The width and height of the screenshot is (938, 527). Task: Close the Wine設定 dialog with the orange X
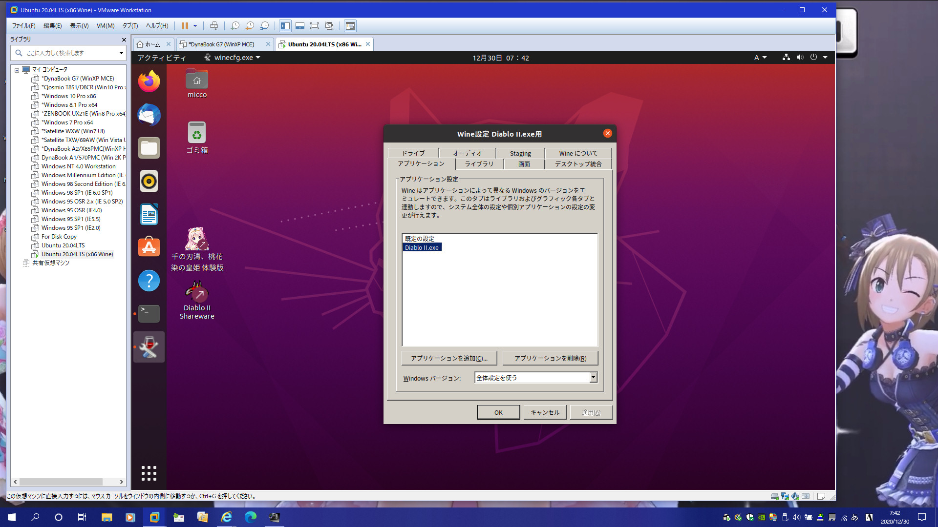pos(608,133)
